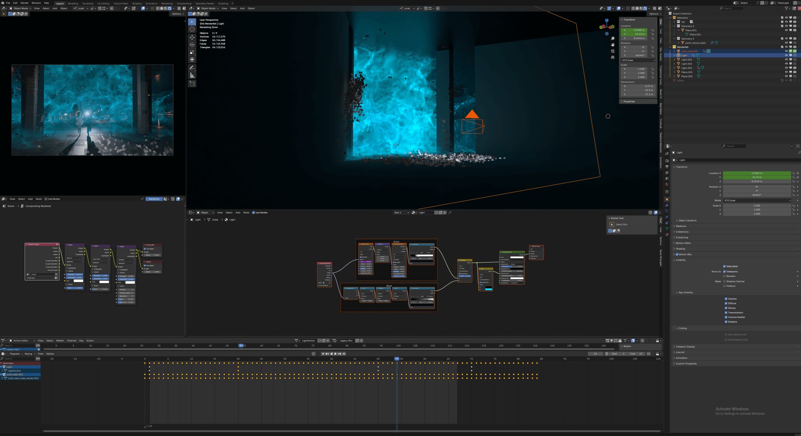
Task: Switch to the Shading workspace tab
Action: click(x=137, y=4)
